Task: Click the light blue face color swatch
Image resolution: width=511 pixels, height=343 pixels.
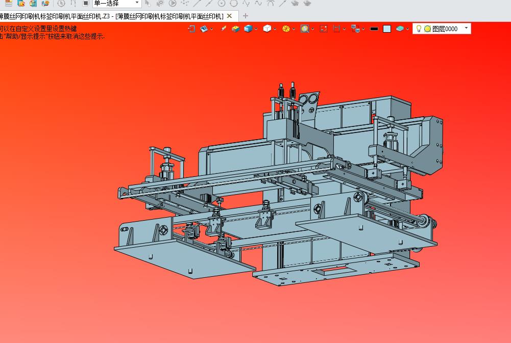Action: tap(387, 29)
